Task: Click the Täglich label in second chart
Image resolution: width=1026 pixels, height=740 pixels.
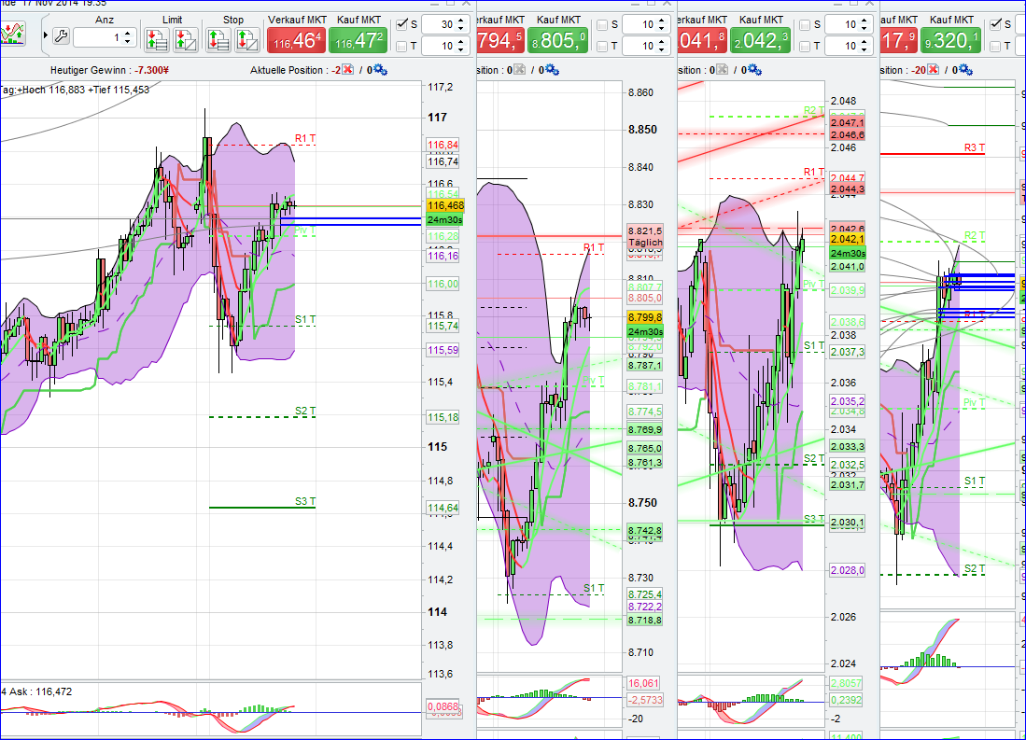Action: click(x=646, y=242)
